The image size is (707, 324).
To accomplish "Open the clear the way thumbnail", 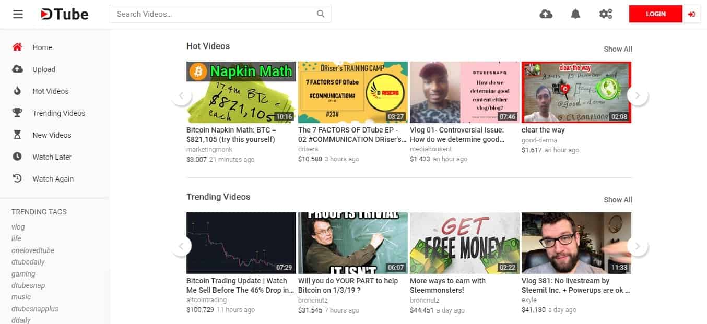I will 576,92.
